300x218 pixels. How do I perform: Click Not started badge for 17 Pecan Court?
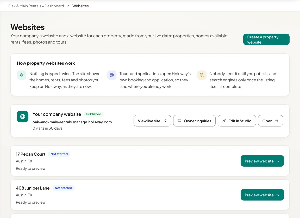coord(59,154)
